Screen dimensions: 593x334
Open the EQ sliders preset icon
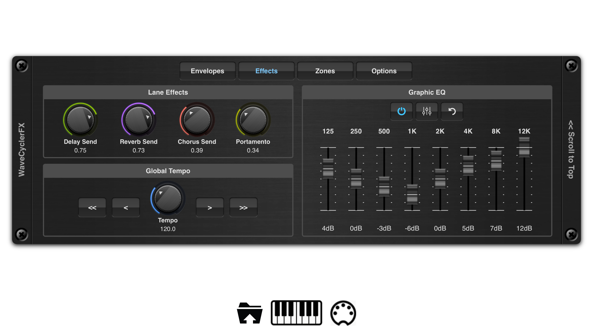[x=426, y=111]
